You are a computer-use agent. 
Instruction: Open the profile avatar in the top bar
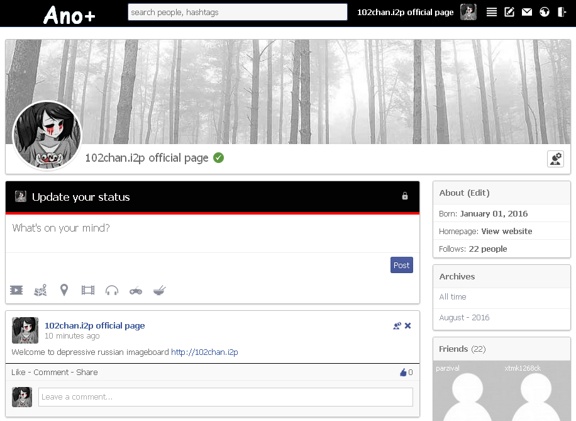[468, 12]
